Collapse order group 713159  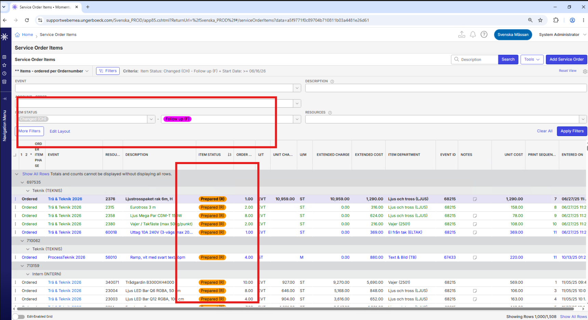point(22,266)
